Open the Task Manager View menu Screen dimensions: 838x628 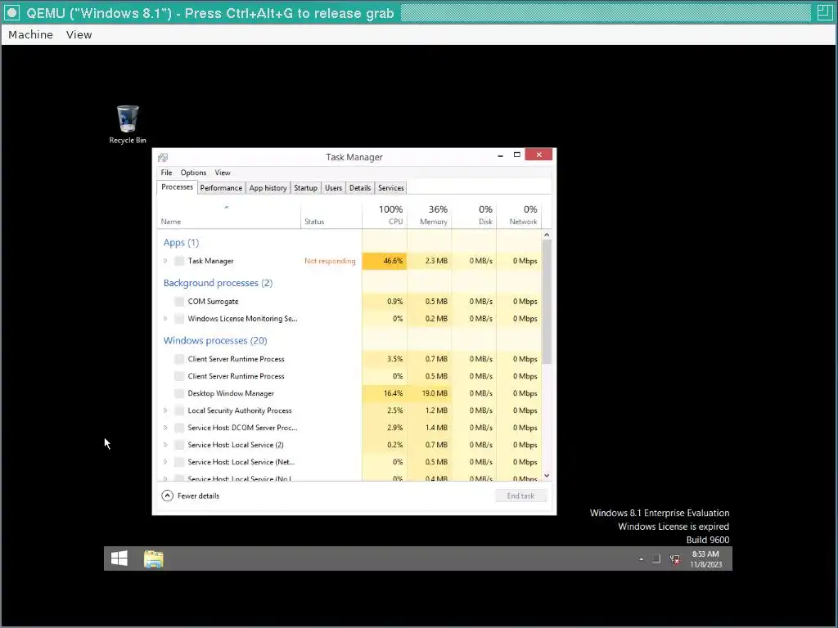pos(223,173)
